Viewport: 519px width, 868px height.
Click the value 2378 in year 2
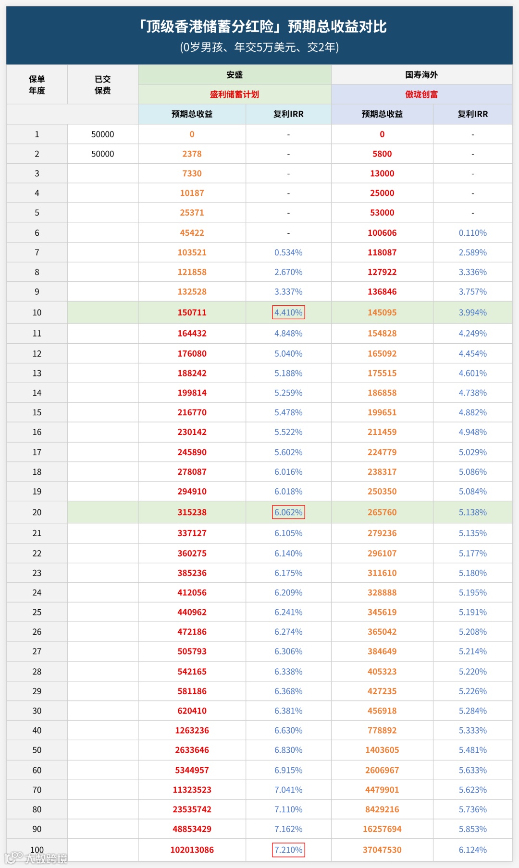click(192, 154)
